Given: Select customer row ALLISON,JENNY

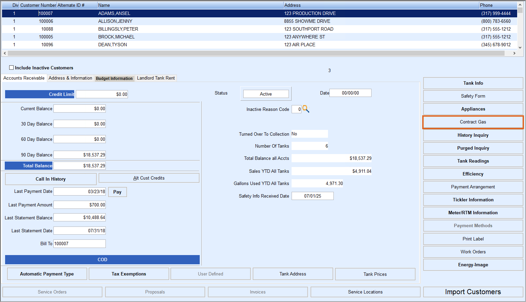Looking at the screenshot, I should (x=115, y=21).
